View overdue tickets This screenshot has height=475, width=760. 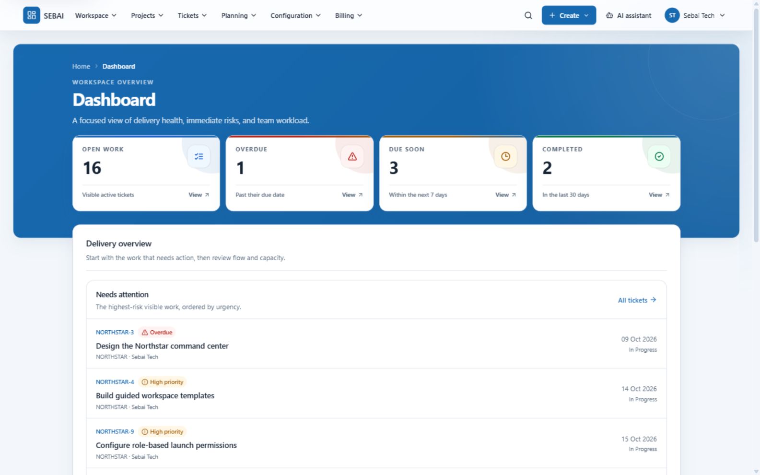tap(352, 195)
